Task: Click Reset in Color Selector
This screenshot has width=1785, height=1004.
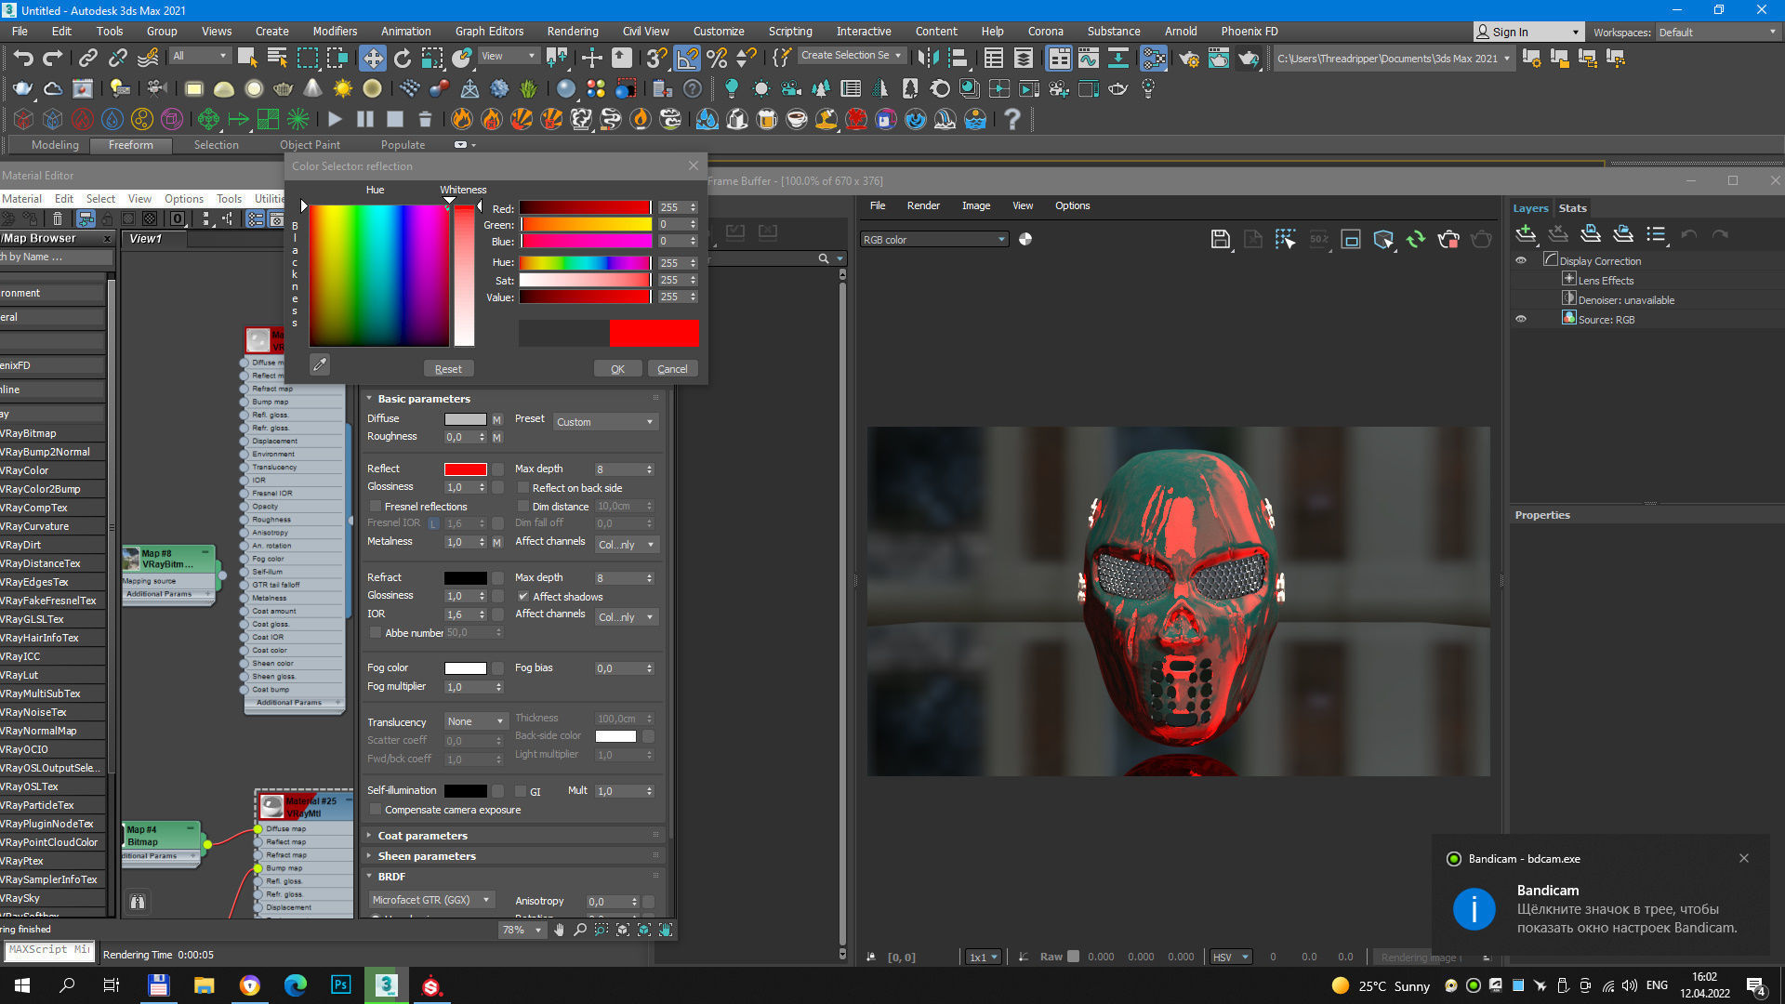Action: [x=448, y=369]
